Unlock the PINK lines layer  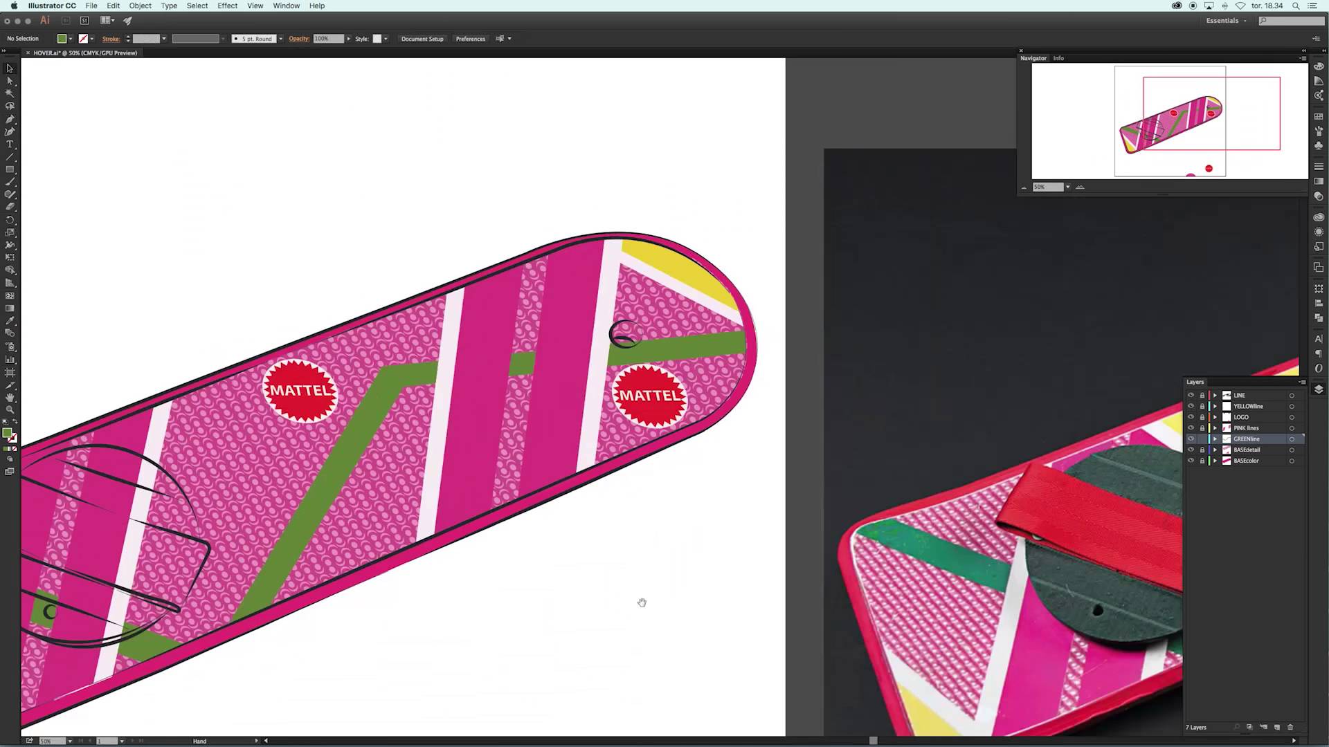[1202, 428]
